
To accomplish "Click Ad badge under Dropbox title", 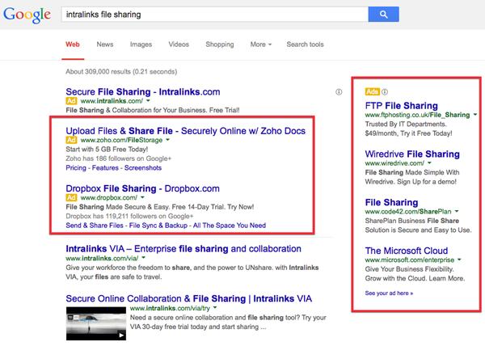I will (x=71, y=197).
